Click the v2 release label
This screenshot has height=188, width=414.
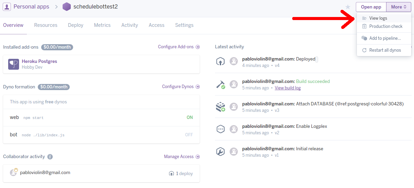click(277, 133)
